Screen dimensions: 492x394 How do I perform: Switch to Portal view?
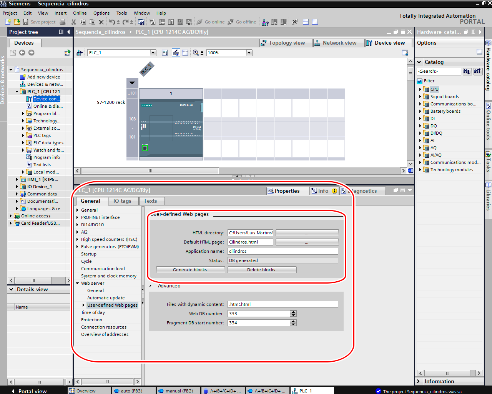[29, 391]
